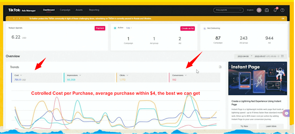This screenshot has height=134, width=295.
Task: Open the floating chat support bubble
Action: click(x=287, y=113)
